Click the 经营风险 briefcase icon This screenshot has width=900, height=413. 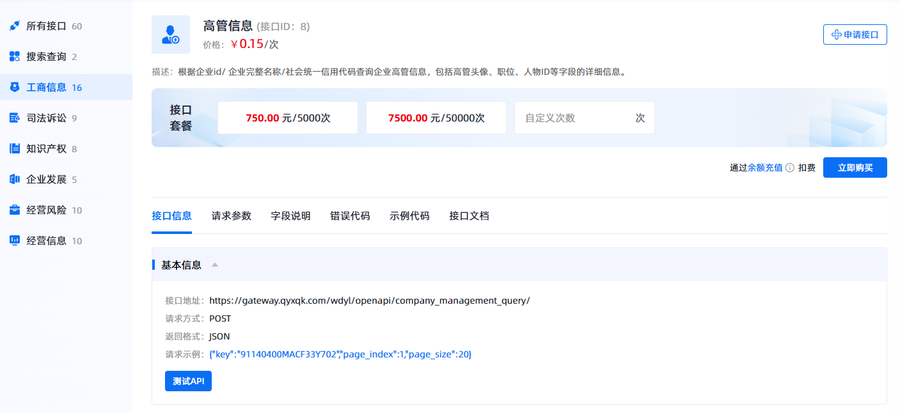(15, 210)
